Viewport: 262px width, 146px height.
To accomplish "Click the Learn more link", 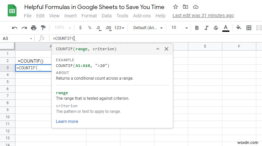I will (67, 121).
